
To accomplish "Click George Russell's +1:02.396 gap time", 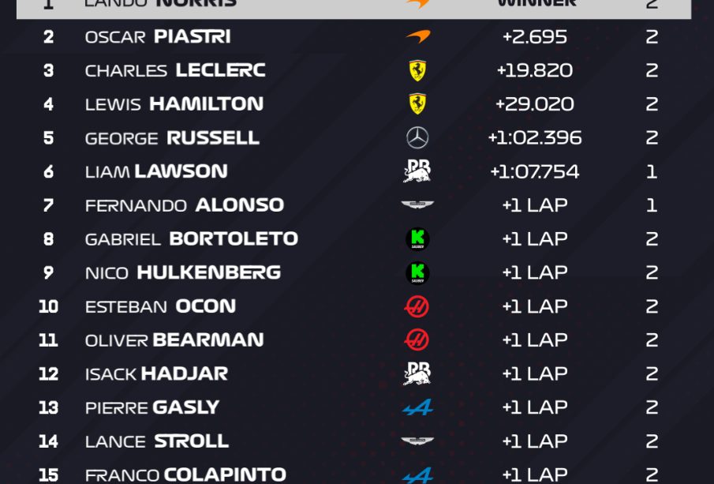I will click(x=535, y=137).
